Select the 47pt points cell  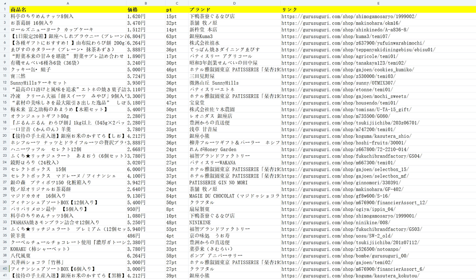[x=177, y=102]
